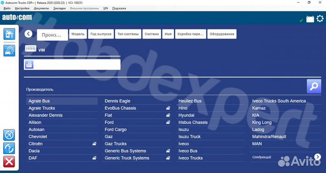Select Agrale Bus manufacturer
326x173 pixels.
[x=62, y=101]
